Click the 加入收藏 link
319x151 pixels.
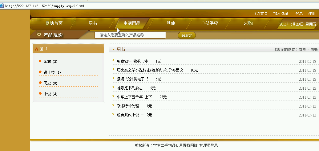[281, 14]
